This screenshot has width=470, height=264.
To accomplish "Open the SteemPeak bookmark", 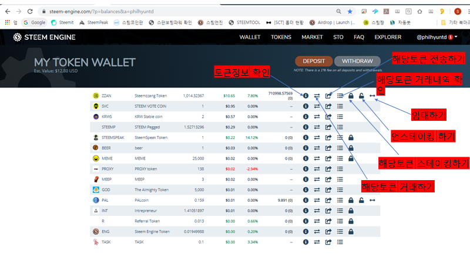I will [93, 22].
